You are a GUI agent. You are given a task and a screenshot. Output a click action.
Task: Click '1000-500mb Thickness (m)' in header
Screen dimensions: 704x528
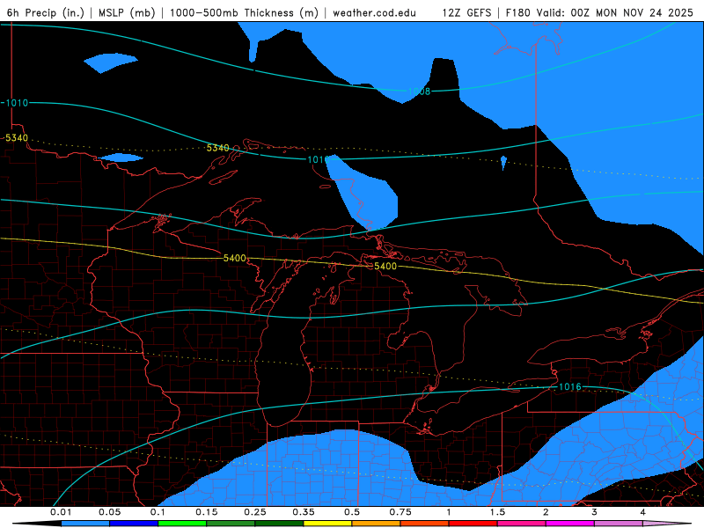(x=244, y=12)
